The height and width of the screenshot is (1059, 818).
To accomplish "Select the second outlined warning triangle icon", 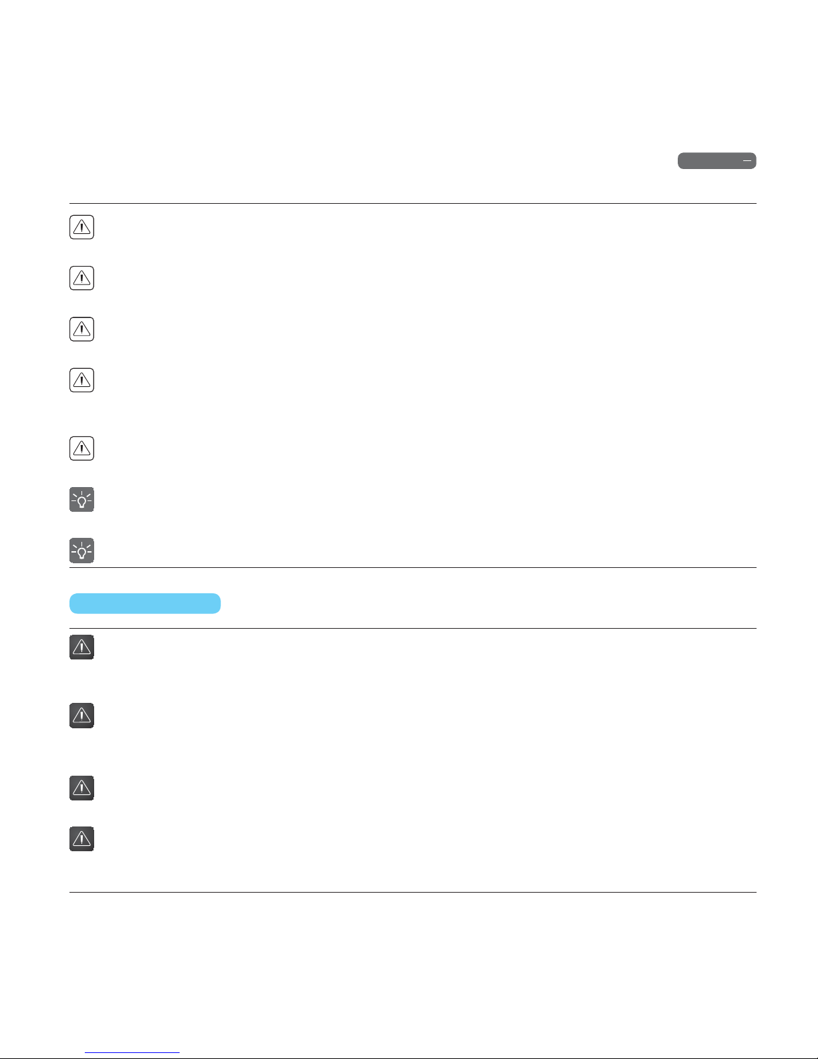I will point(81,278).
